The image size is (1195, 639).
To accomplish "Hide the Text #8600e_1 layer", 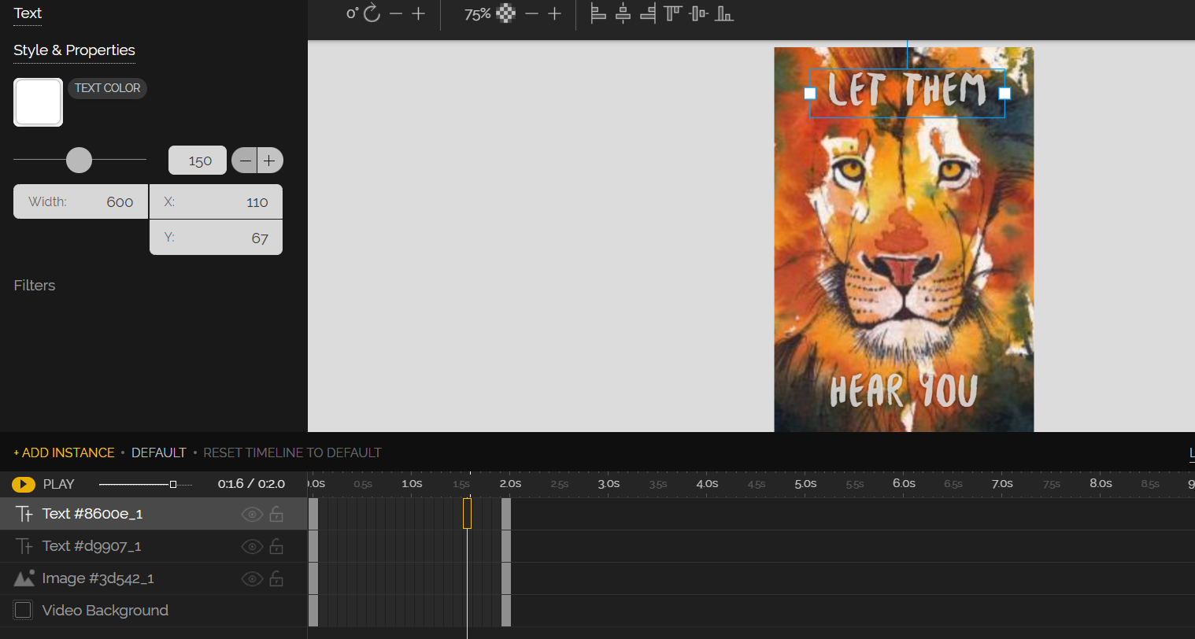I will 251,515.
